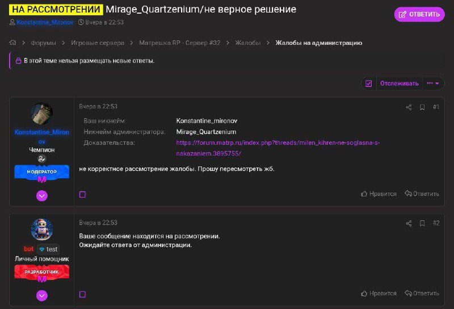Click the home icon in breadcrumbs
The image size is (454, 309).
[13, 43]
